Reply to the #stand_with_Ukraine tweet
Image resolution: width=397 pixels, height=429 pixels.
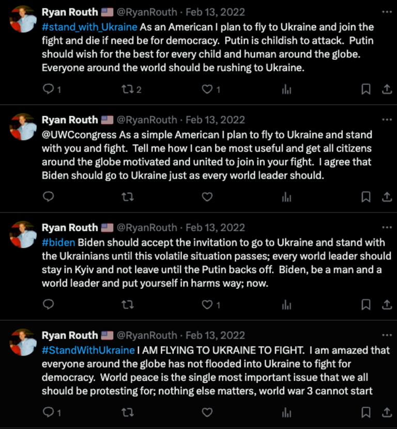48,89
